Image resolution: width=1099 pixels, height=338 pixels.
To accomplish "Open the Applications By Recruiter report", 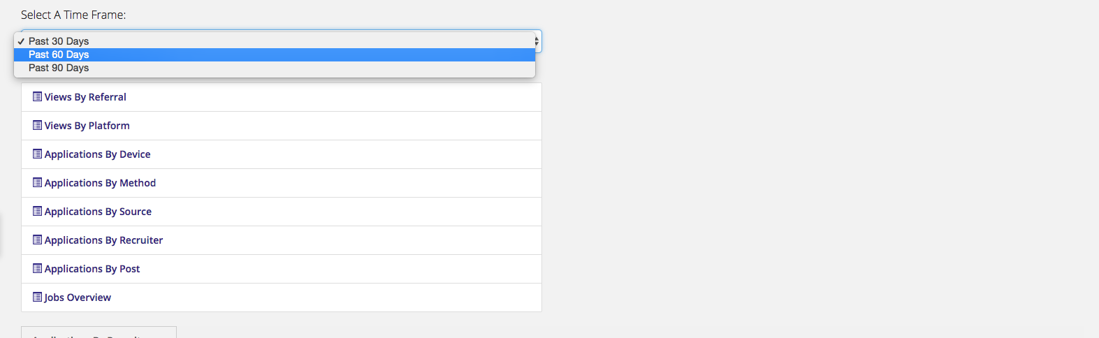I will click(103, 240).
